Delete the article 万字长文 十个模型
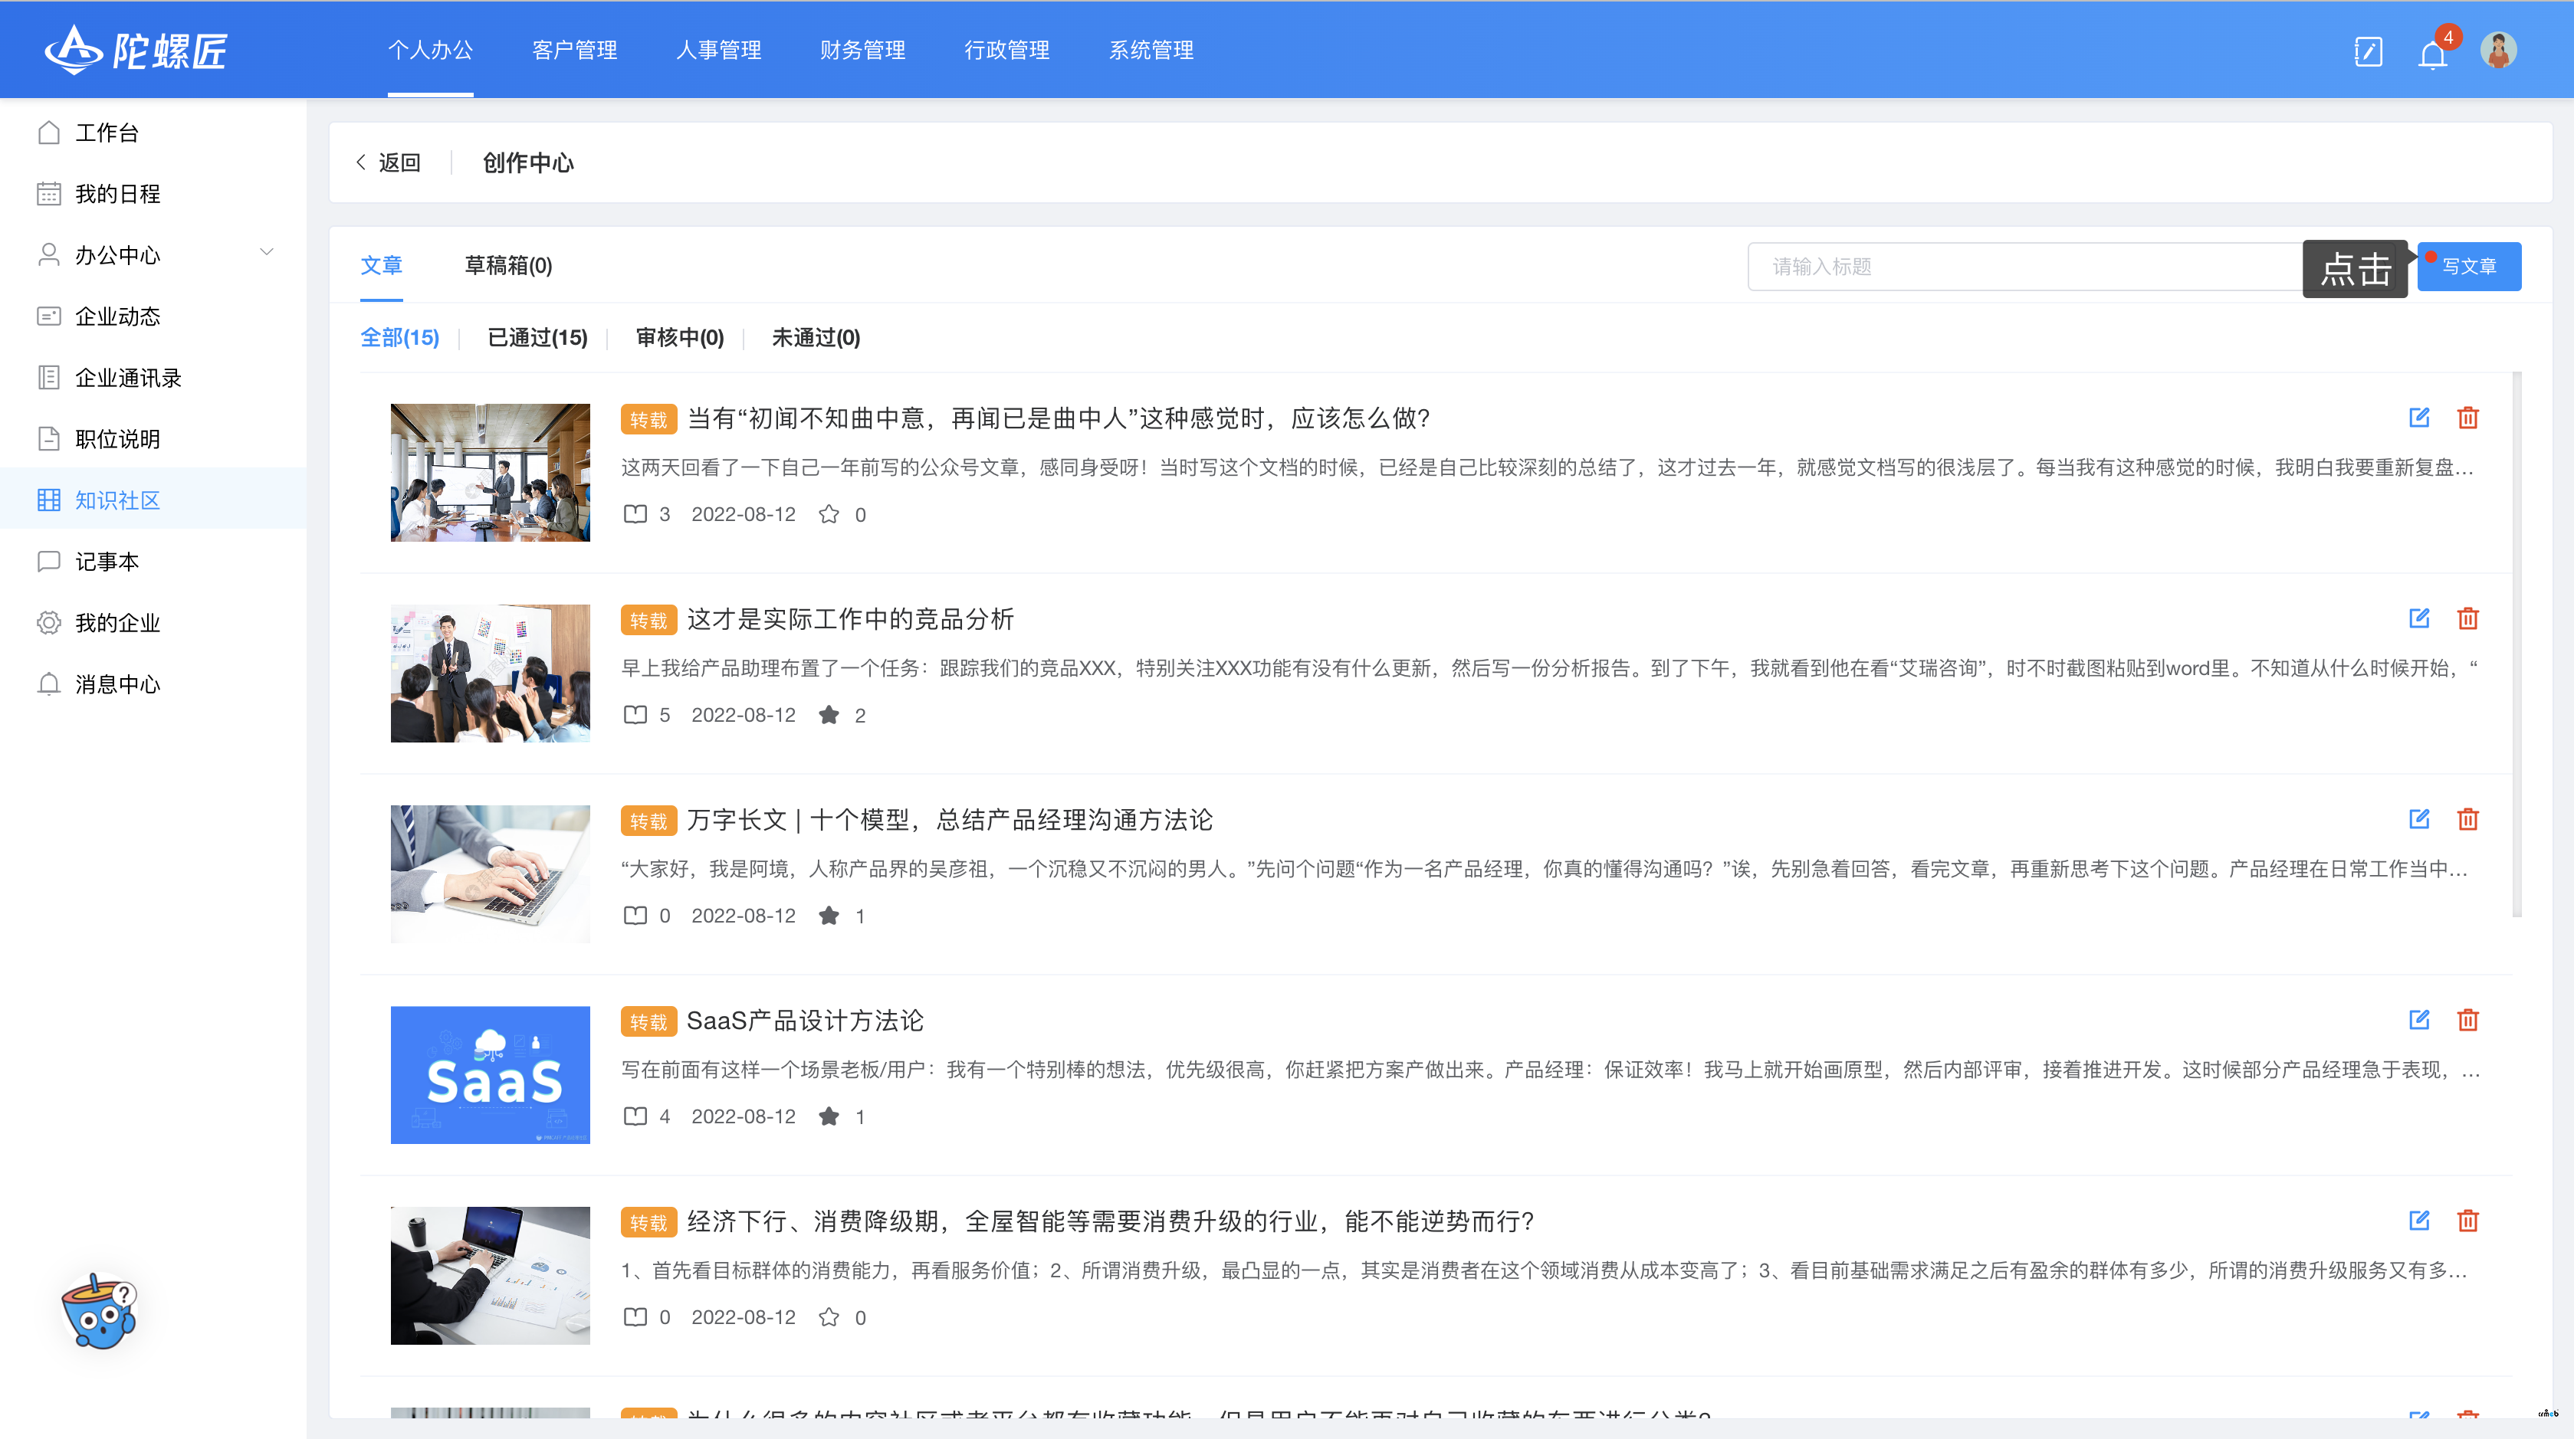 [2468, 819]
